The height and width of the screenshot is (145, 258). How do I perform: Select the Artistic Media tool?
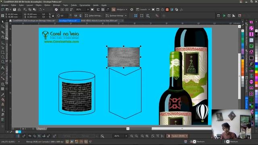pyautogui.click(x=3, y=48)
